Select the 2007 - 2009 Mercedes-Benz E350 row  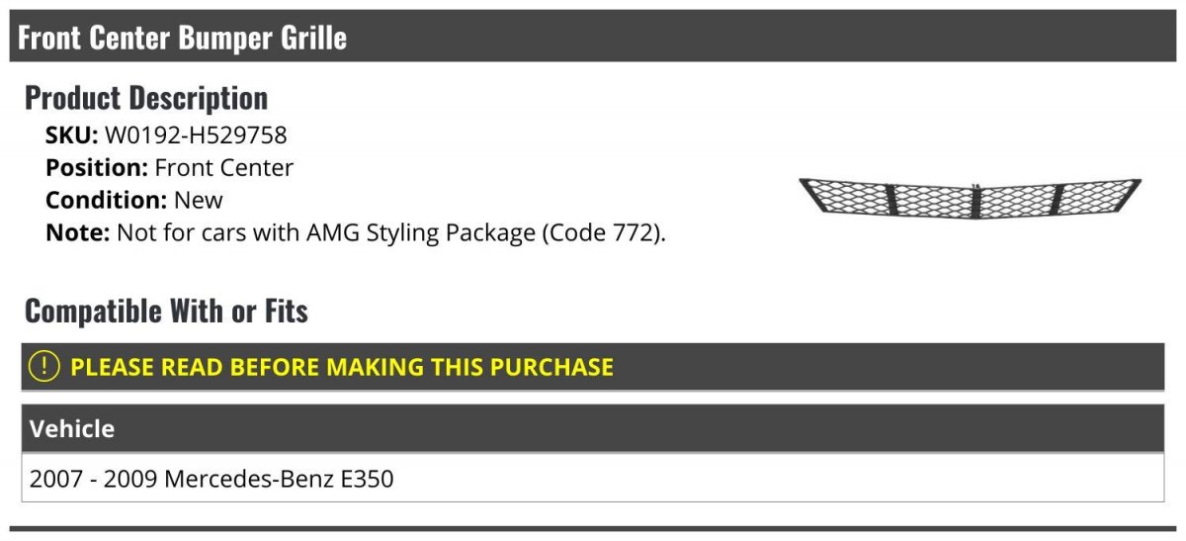tap(593, 479)
